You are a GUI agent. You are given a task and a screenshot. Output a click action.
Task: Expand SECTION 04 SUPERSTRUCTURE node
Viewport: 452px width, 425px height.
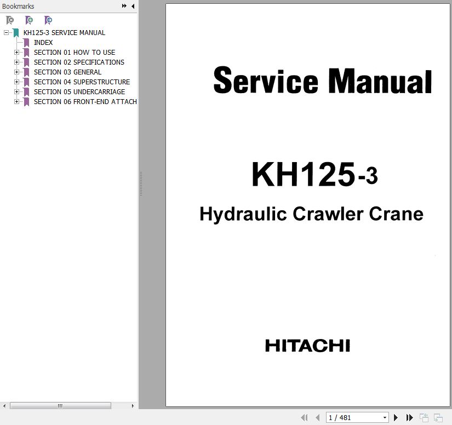tap(16, 82)
